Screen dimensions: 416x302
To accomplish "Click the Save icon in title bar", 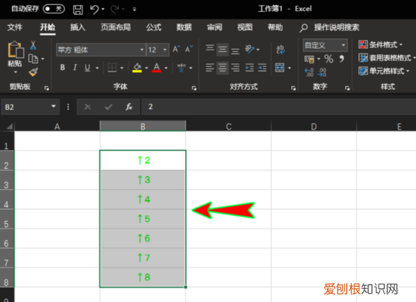I will (x=78, y=10).
